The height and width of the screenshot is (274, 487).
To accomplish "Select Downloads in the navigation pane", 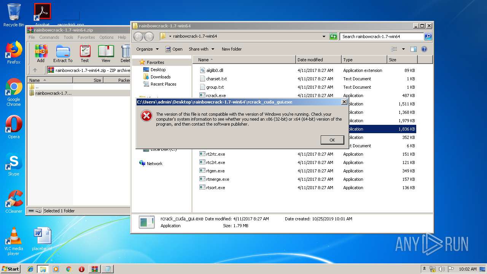I will click(x=161, y=77).
